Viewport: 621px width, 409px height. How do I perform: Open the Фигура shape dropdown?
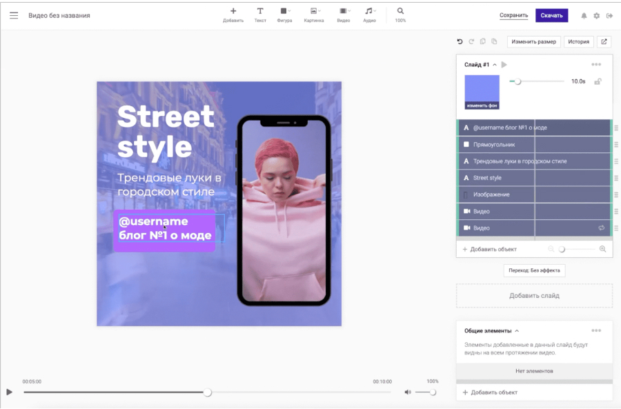click(285, 14)
